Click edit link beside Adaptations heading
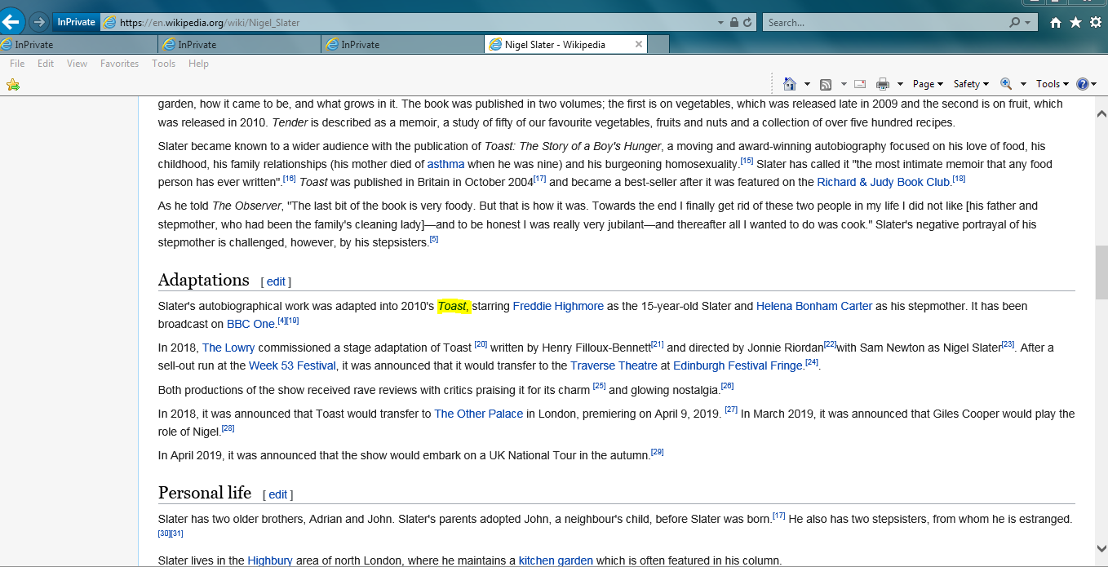 [276, 281]
